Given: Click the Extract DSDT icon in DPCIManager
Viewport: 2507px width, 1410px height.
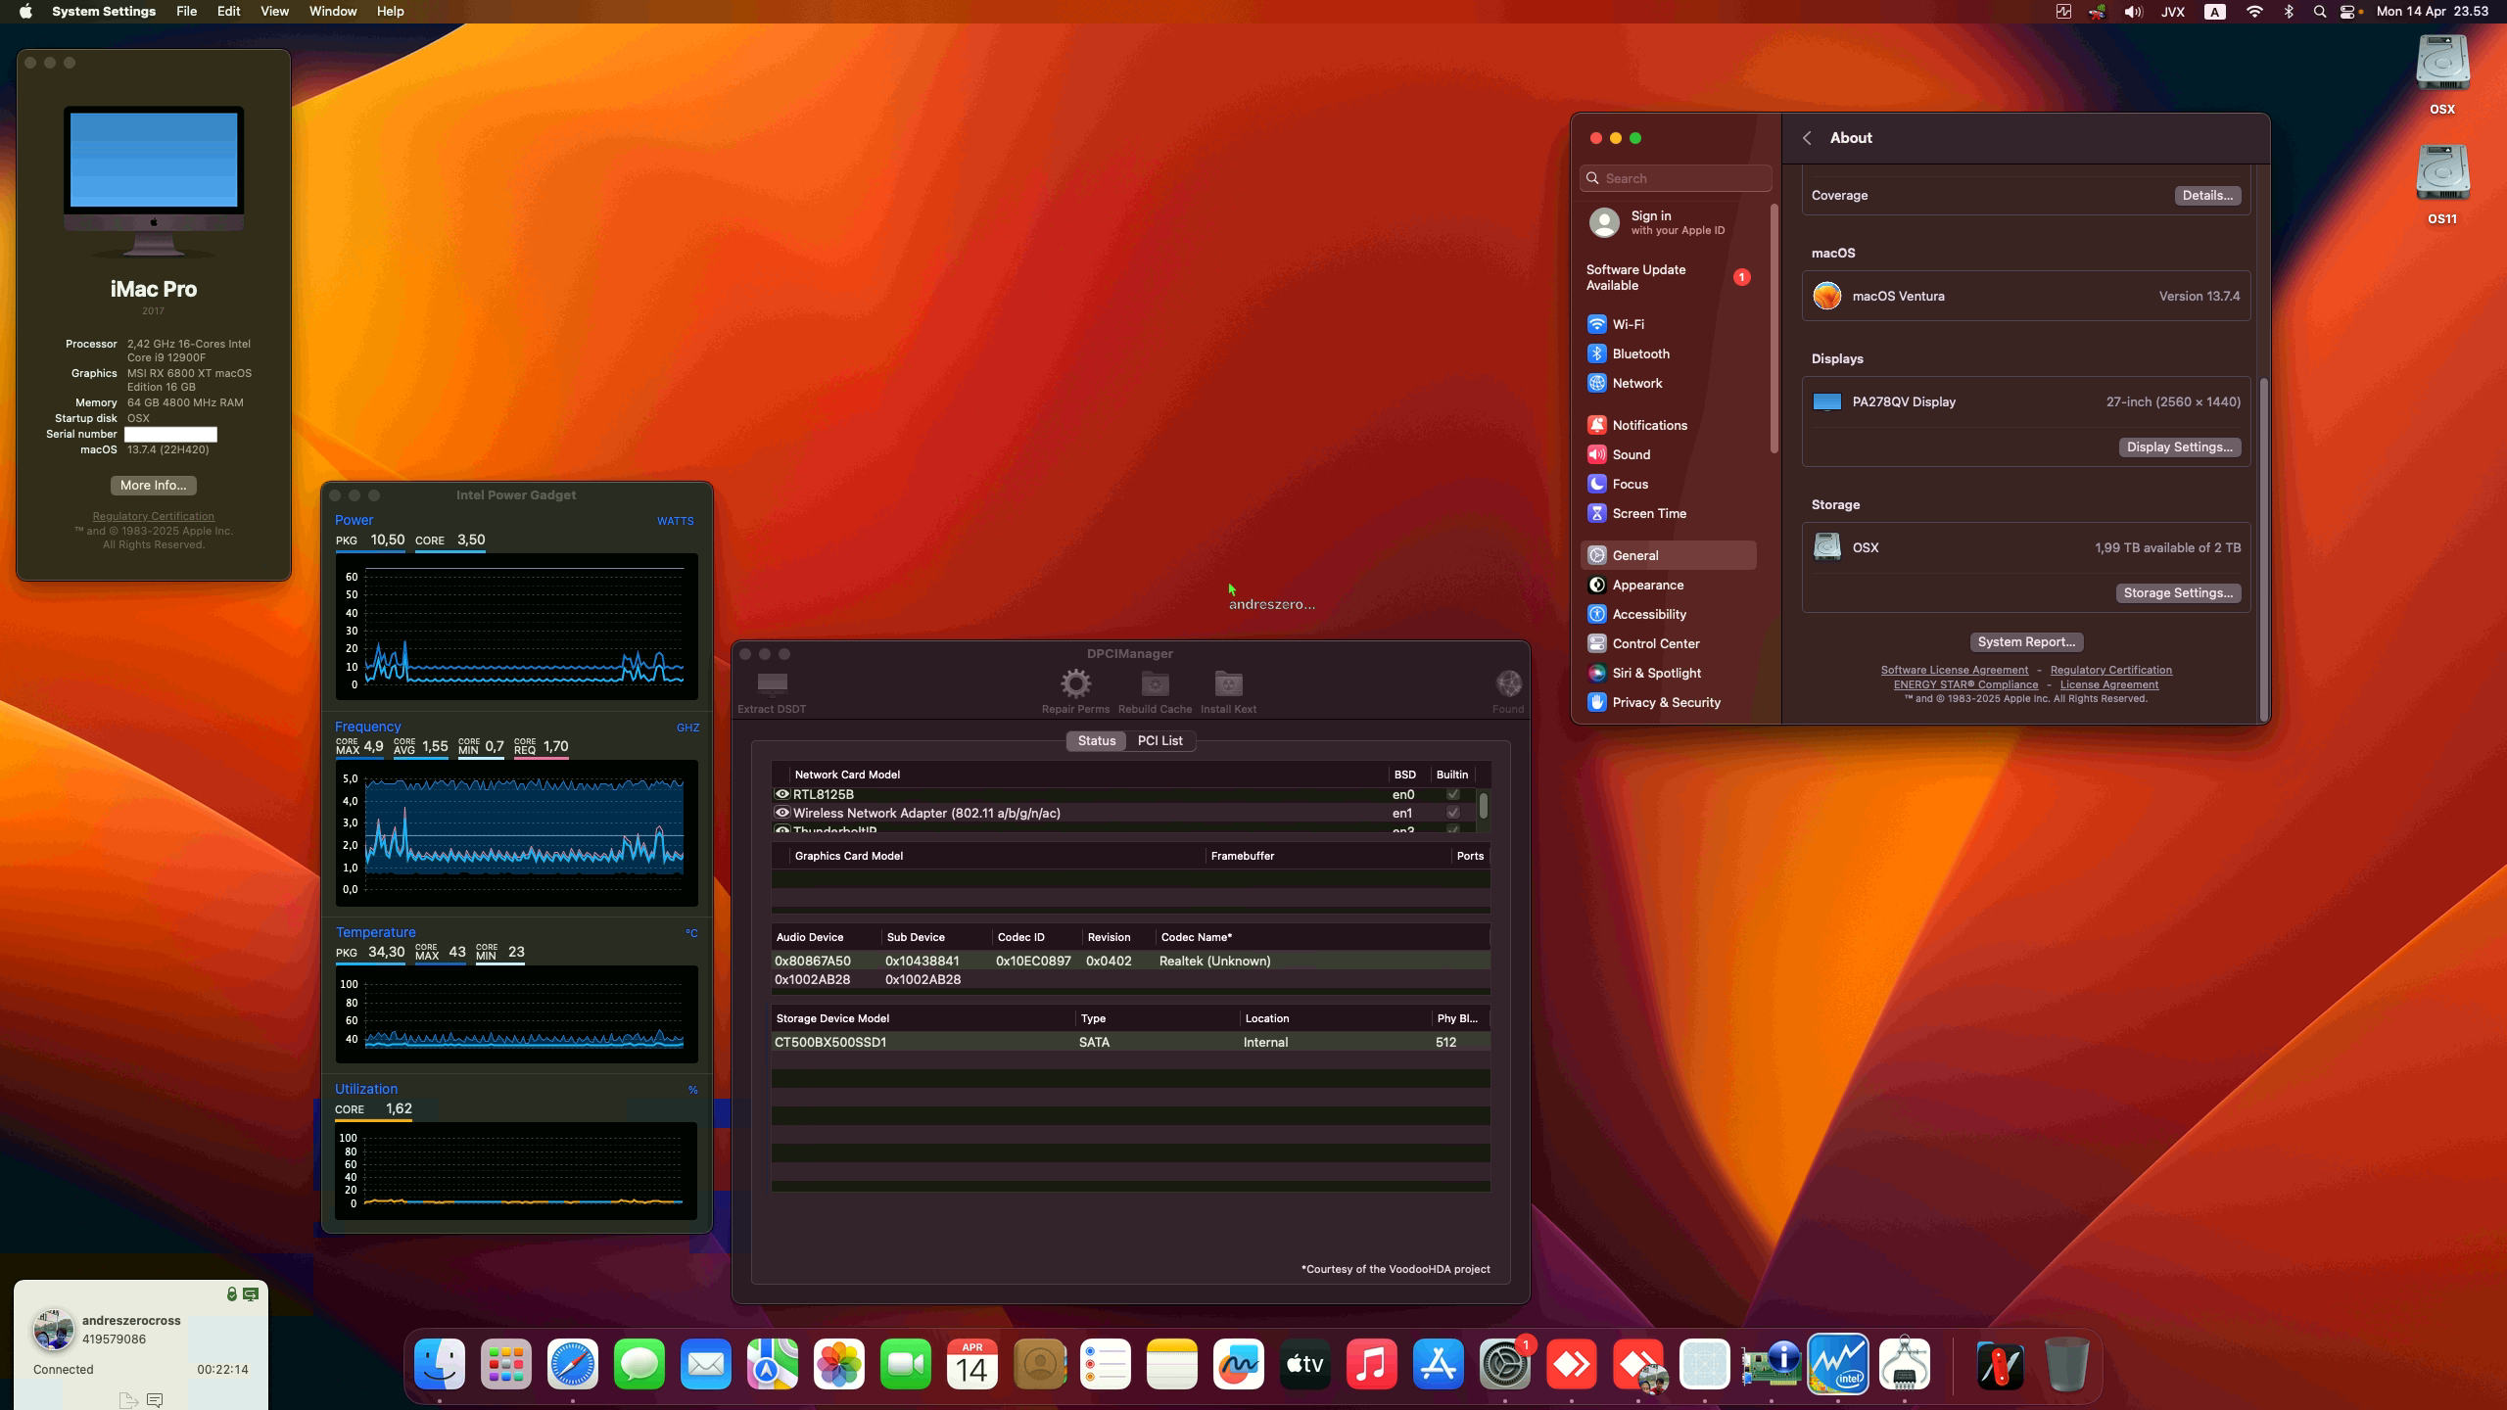Looking at the screenshot, I should click(772, 685).
